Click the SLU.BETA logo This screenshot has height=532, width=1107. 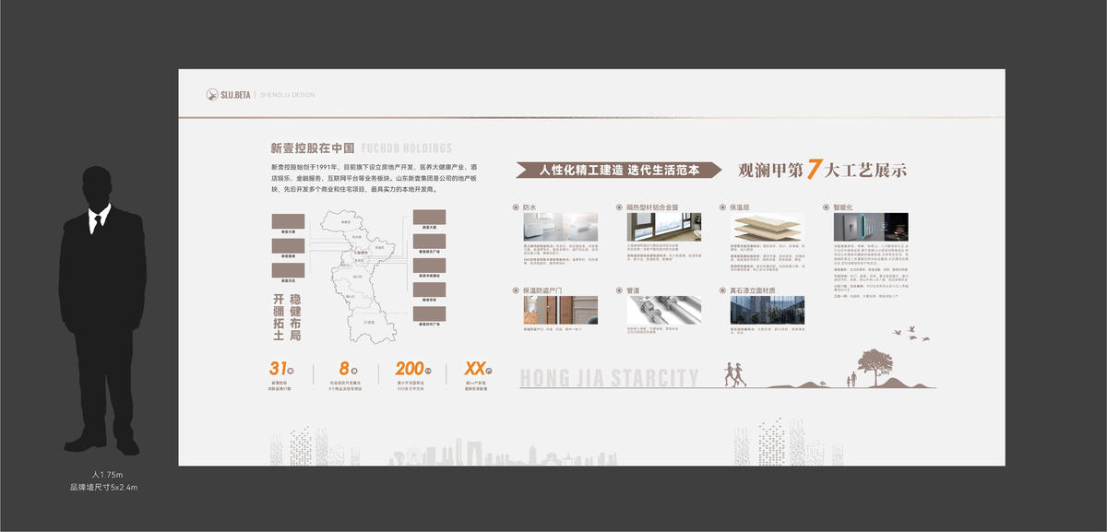(229, 94)
